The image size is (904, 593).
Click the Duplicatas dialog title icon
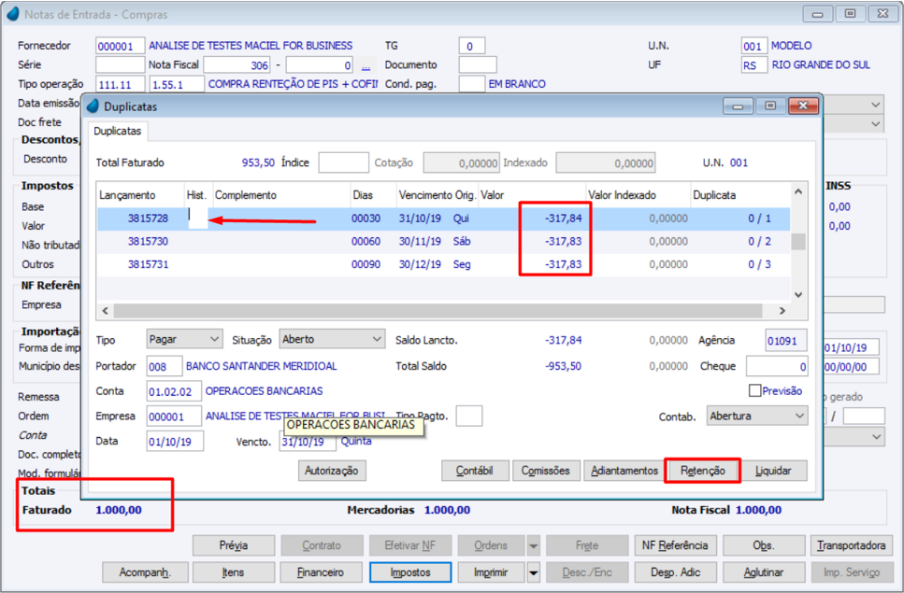point(93,106)
